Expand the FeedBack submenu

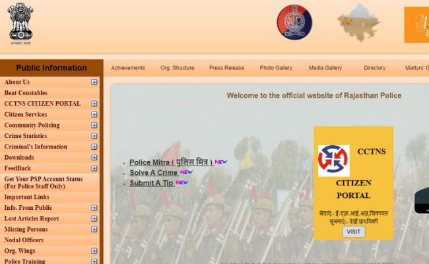(94, 168)
